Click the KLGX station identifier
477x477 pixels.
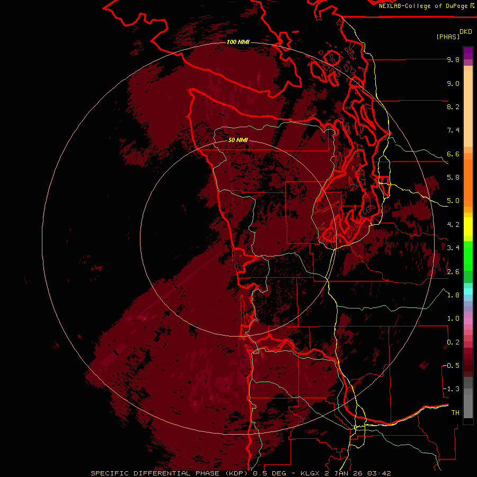[310, 473]
